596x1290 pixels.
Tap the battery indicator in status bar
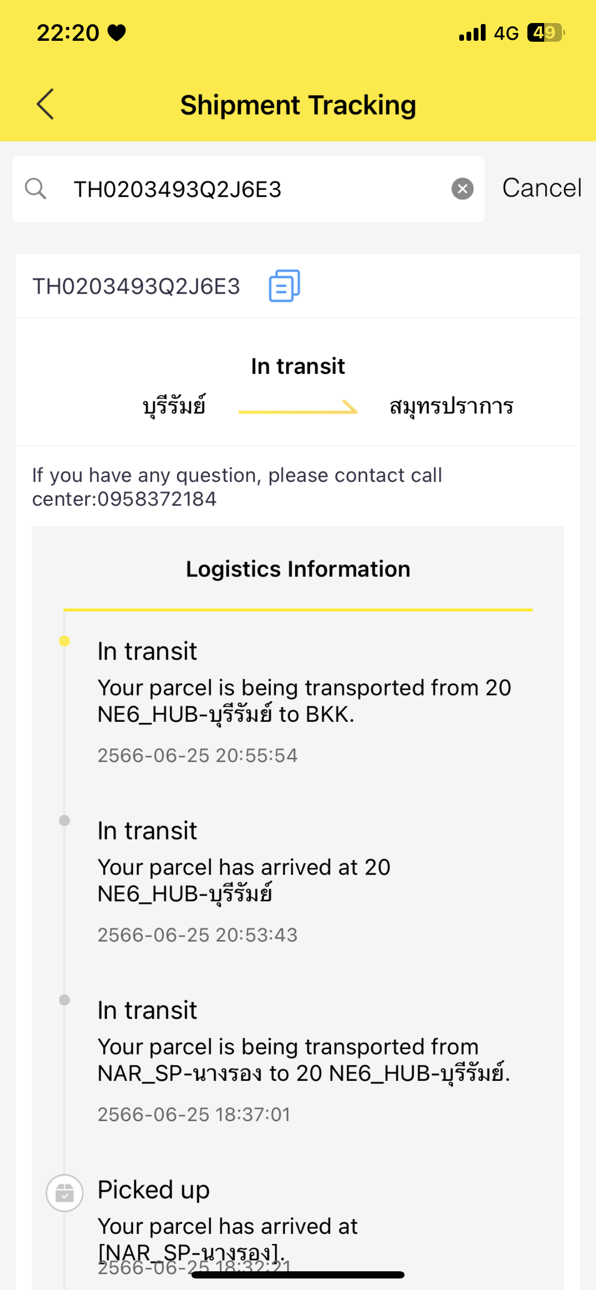[546, 33]
